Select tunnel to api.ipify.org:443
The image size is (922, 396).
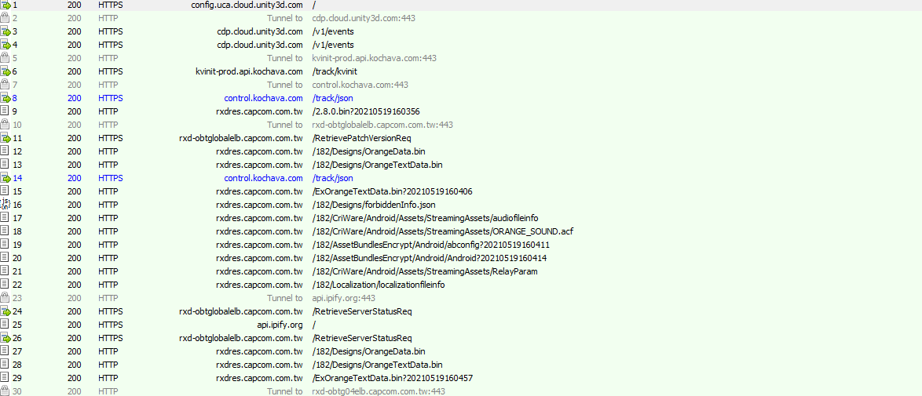pyautogui.click(x=344, y=298)
